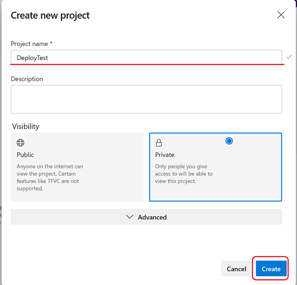Click the chevron next to Advanced
Screen dimensions: 297x285
130,217
